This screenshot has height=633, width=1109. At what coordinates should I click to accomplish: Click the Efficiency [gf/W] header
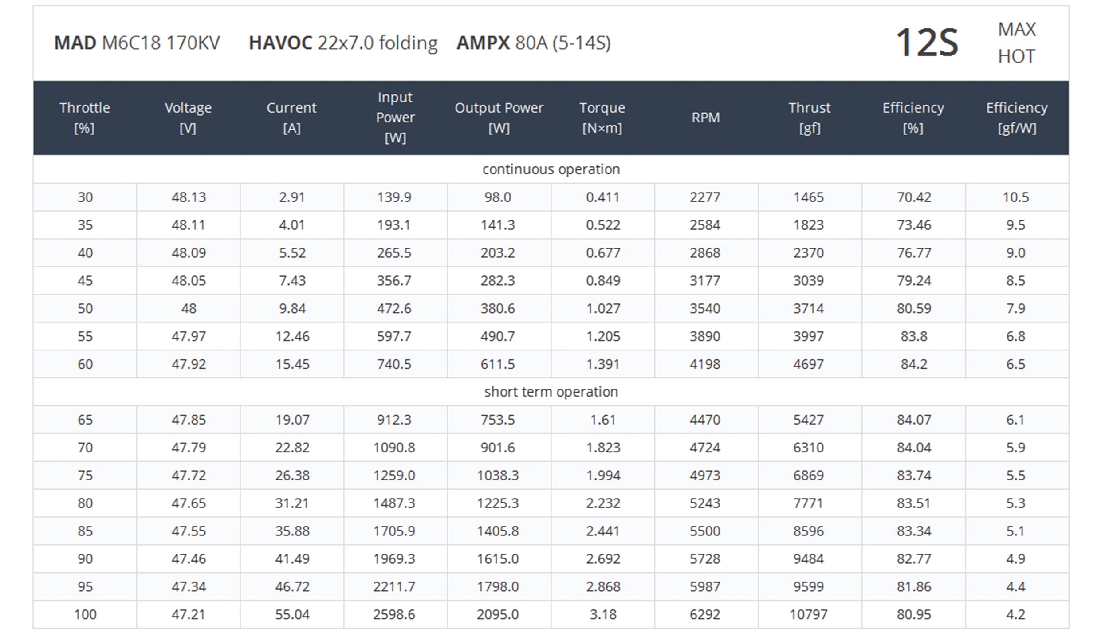pyautogui.click(x=1016, y=118)
